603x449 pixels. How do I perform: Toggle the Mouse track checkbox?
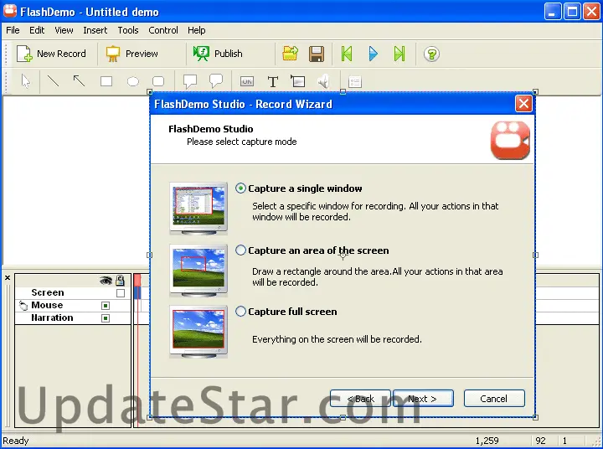coord(106,306)
